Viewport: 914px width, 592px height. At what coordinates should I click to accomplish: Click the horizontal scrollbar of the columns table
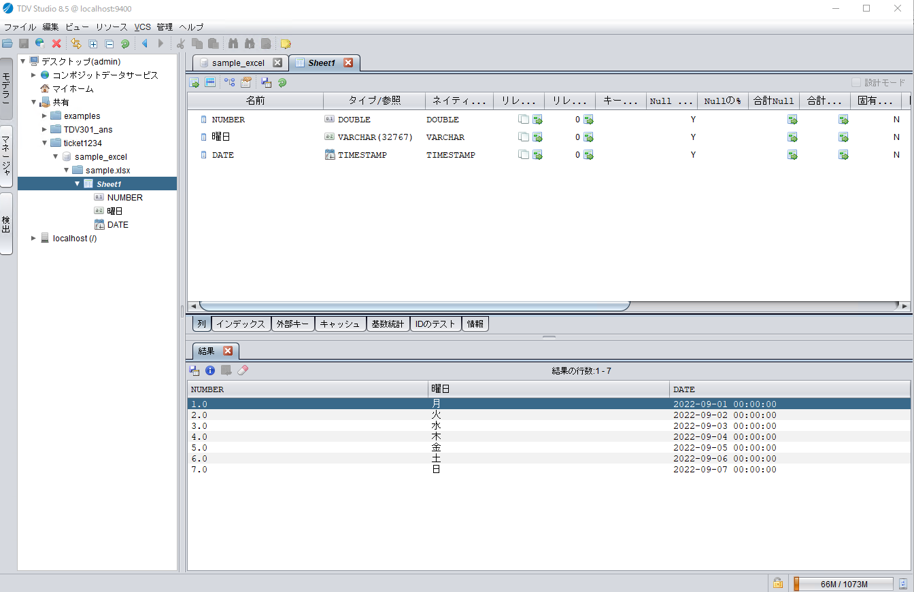pos(415,306)
